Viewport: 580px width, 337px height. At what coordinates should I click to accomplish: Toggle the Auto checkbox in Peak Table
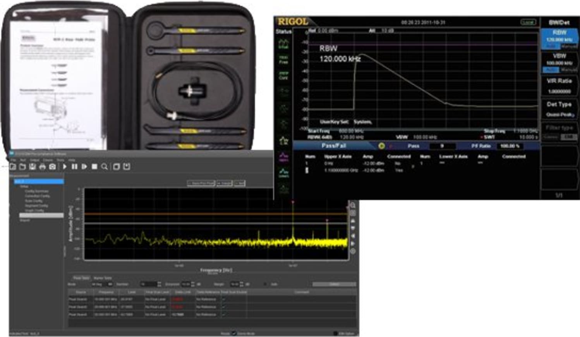pos(266,284)
